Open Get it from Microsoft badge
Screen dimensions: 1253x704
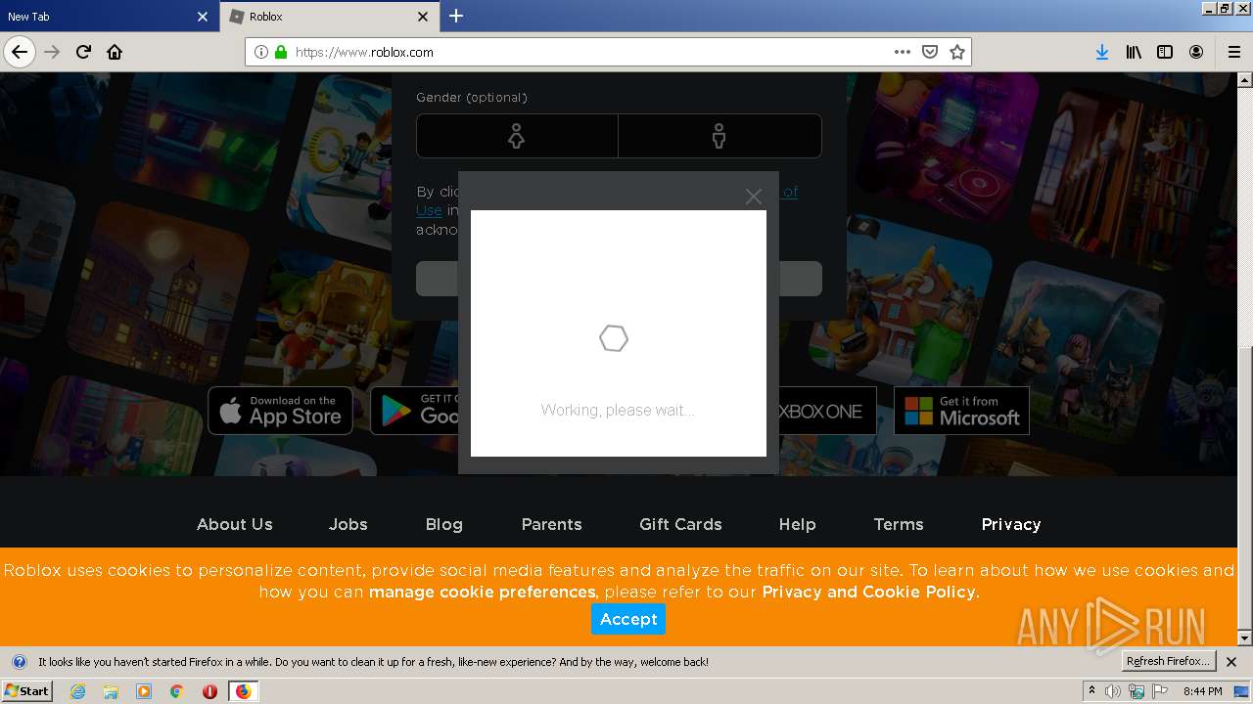[961, 411]
